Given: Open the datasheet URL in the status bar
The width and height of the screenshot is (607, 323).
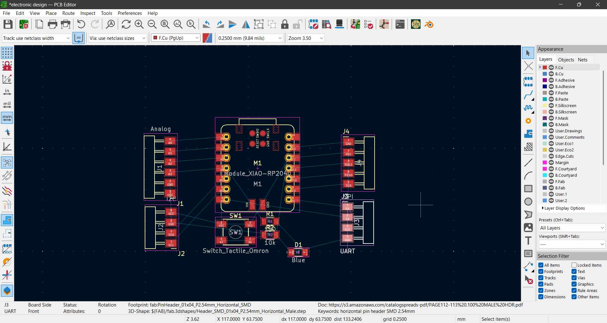Looking at the screenshot, I should [x=424, y=305].
